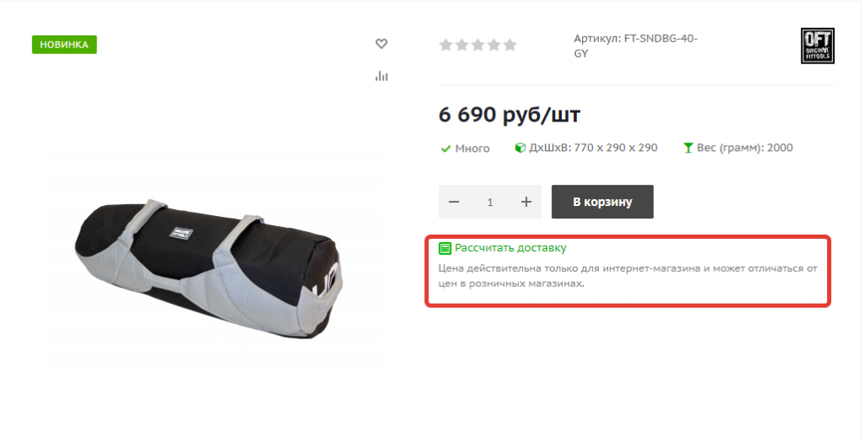The height and width of the screenshot is (438, 865).
Task: Click the green weight icon
Action: coord(688,148)
